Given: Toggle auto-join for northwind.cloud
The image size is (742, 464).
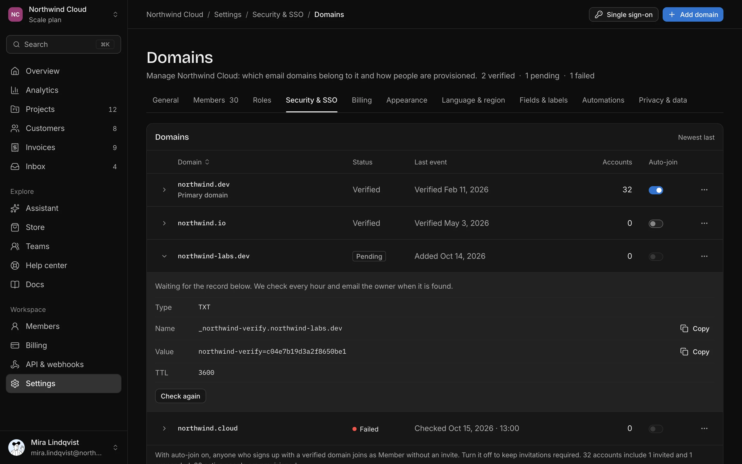Looking at the screenshot, I should [656, 428].
